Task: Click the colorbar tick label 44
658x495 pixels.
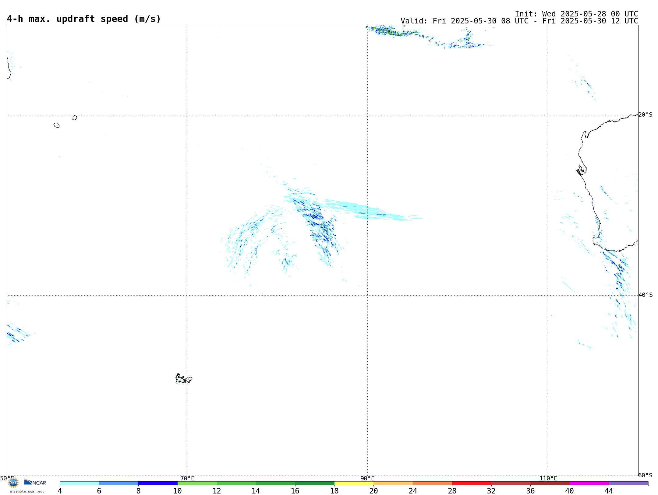Action: pyautogui.click(x=609, y=491)
